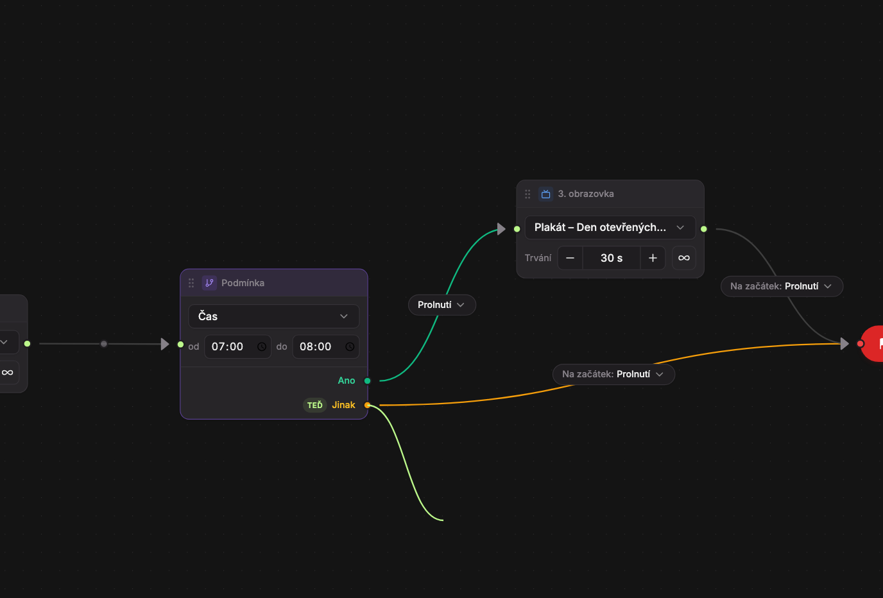
Task: Click the input port of 3. obrazovka node
Action: (517, 229)
